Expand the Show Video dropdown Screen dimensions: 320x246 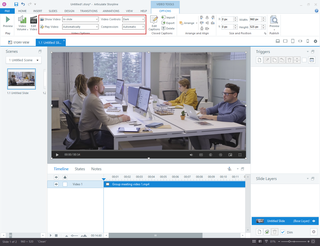coord(80,19)
